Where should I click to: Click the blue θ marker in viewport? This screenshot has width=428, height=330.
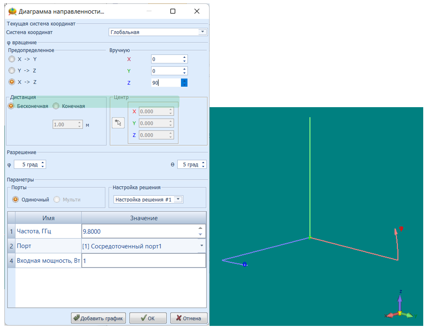pos(245,264)
